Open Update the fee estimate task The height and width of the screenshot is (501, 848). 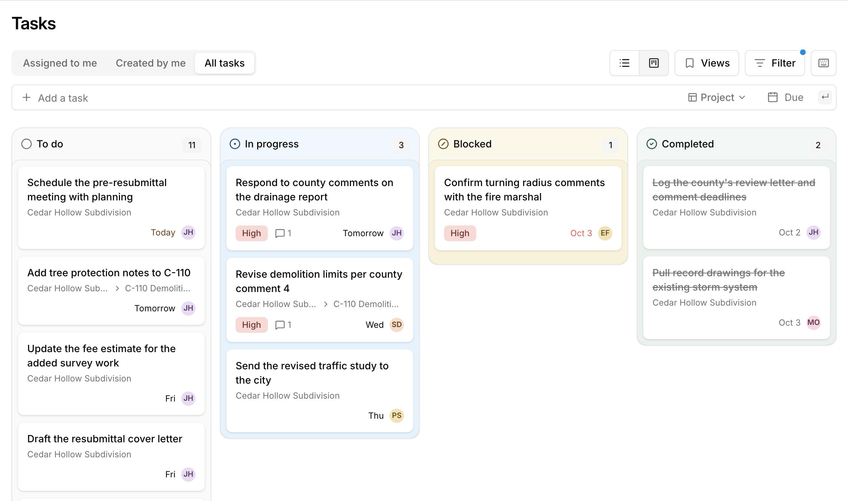point(111,374)
